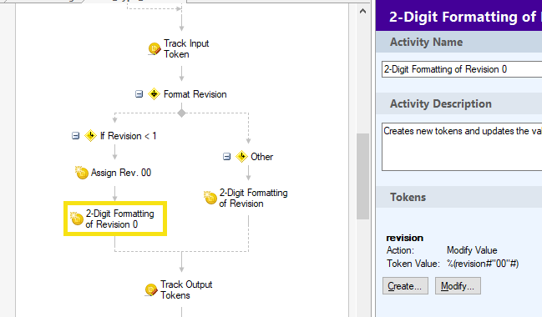This screenshot has width=542, height=317.
Task: Click the Create... token button
Action: coord(405,286)
